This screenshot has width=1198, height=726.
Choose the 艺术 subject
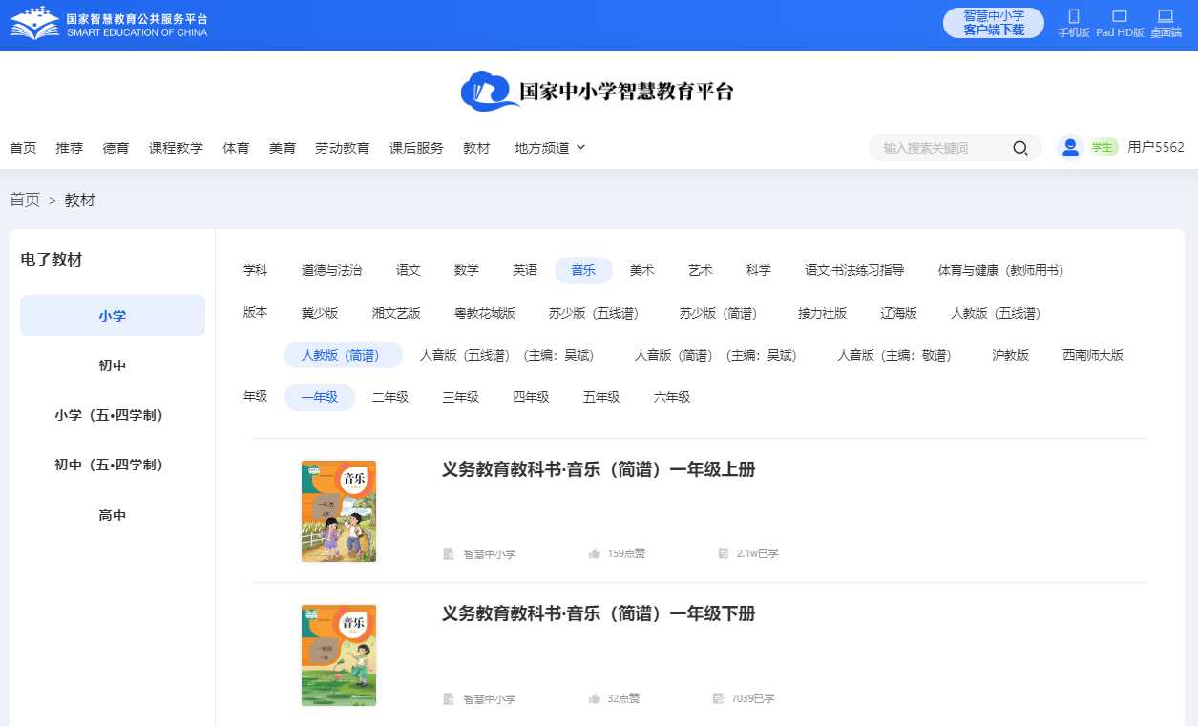point(701,271)
